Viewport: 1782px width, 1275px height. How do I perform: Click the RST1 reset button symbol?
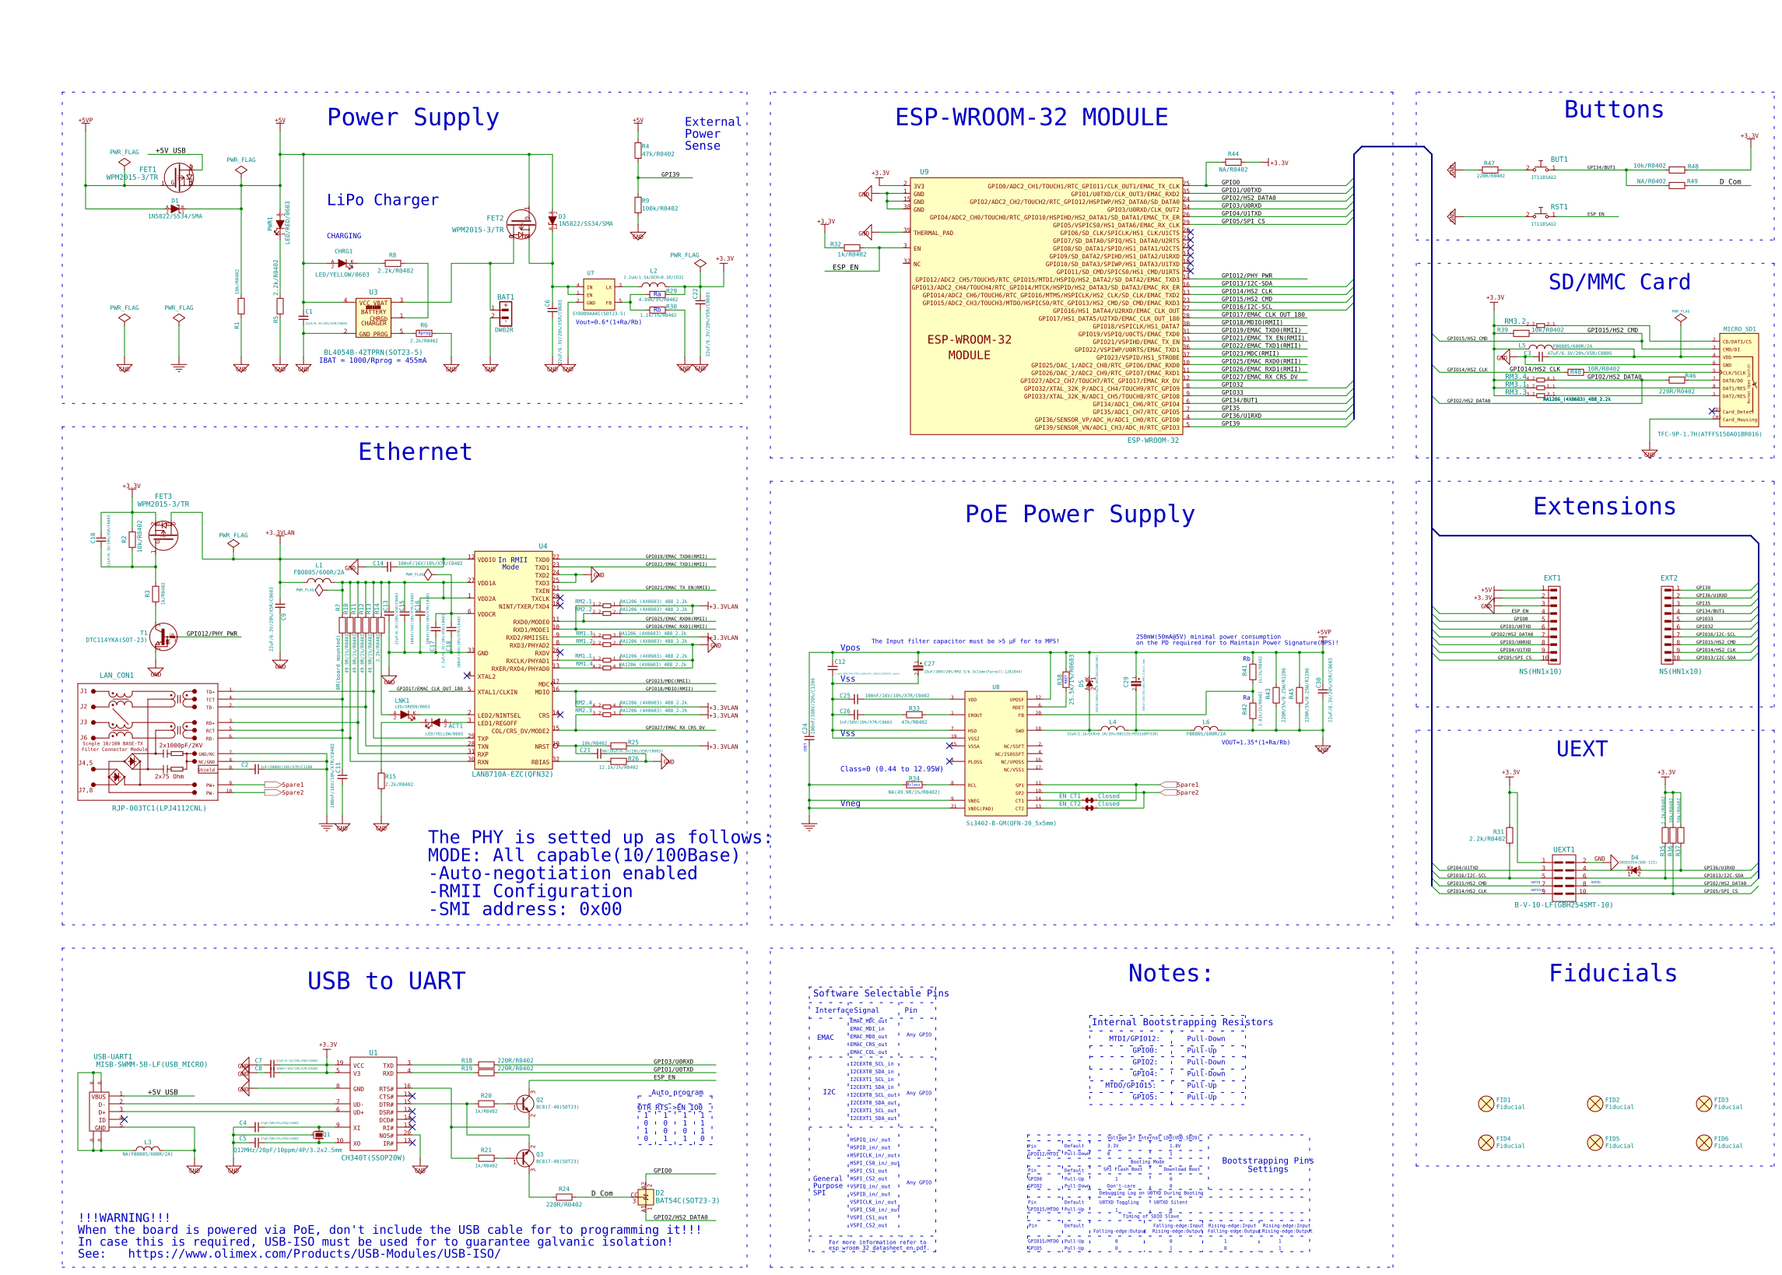(x=1541, y=214)
